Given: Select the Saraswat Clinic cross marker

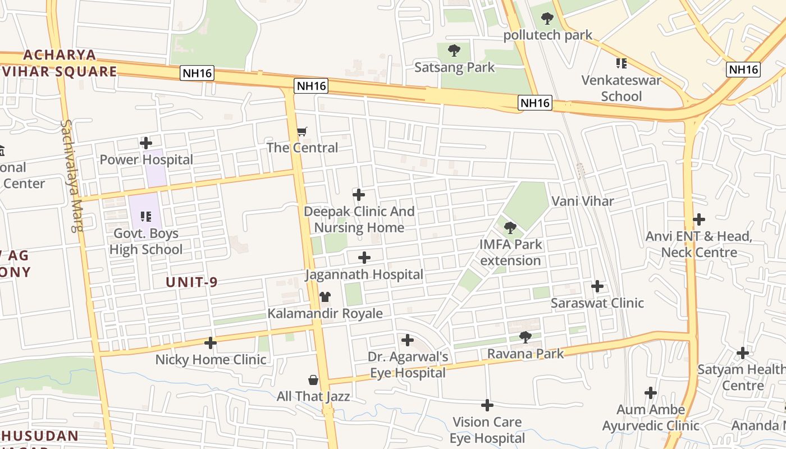Looking at the screenshot, I should point(597,286).
